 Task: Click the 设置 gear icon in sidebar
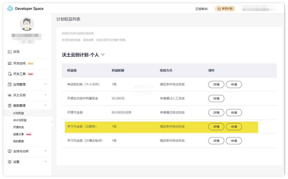point(10,162)
